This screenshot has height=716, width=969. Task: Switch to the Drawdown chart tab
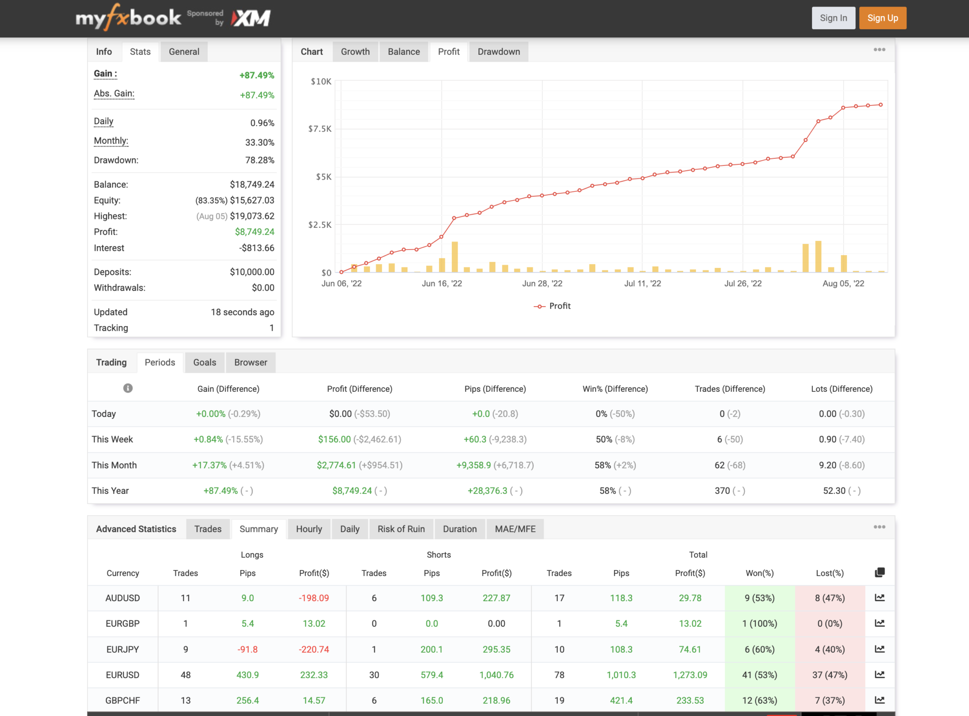coord(498,52)
